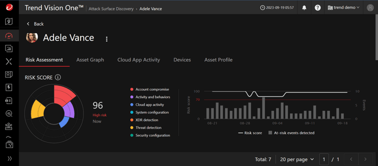Toggle the Risk score line legend
378x166 pixels.
pos(250,133)
